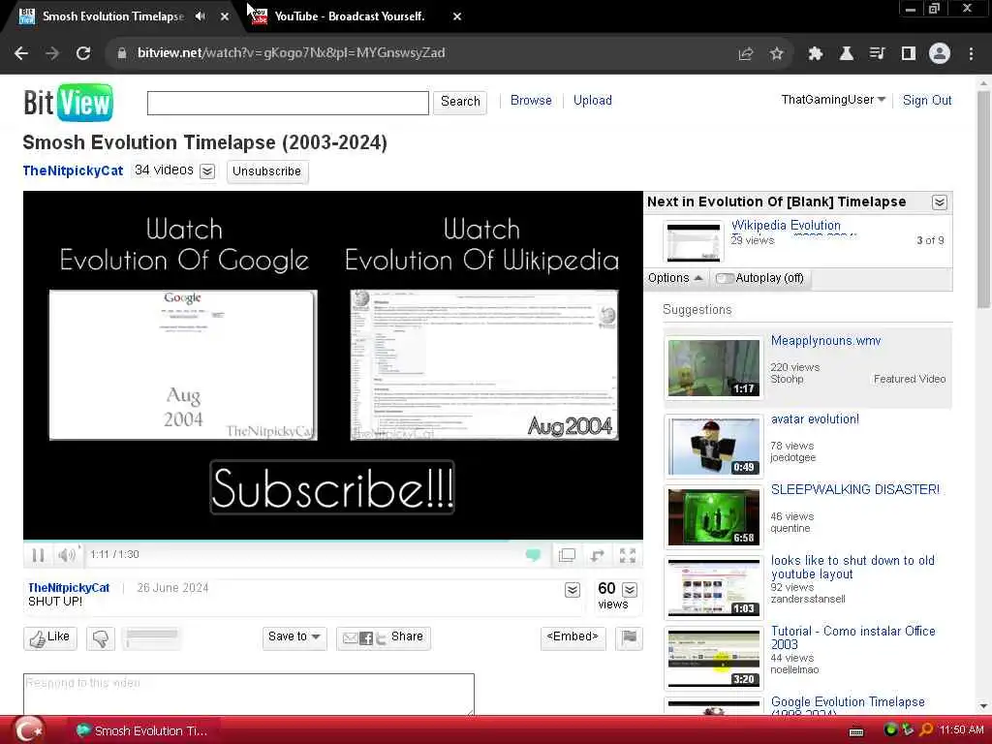
Task: Open the Save to dropdown
Action: 294,637
